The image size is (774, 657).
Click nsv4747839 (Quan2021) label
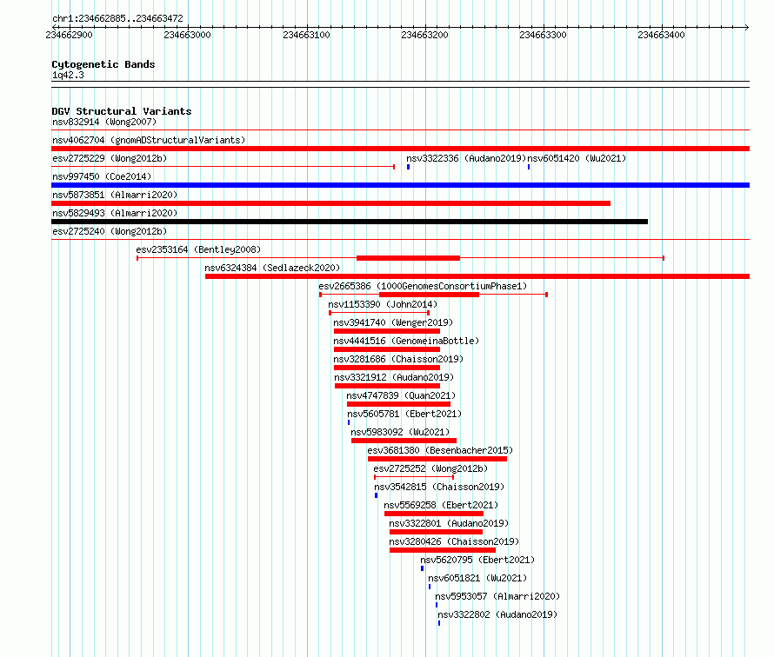(x=401, y=395)
